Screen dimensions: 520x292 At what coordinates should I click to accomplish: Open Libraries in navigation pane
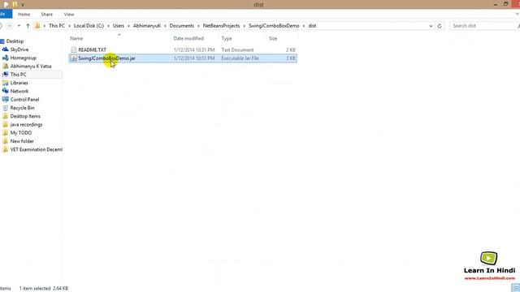pos(19,83)
